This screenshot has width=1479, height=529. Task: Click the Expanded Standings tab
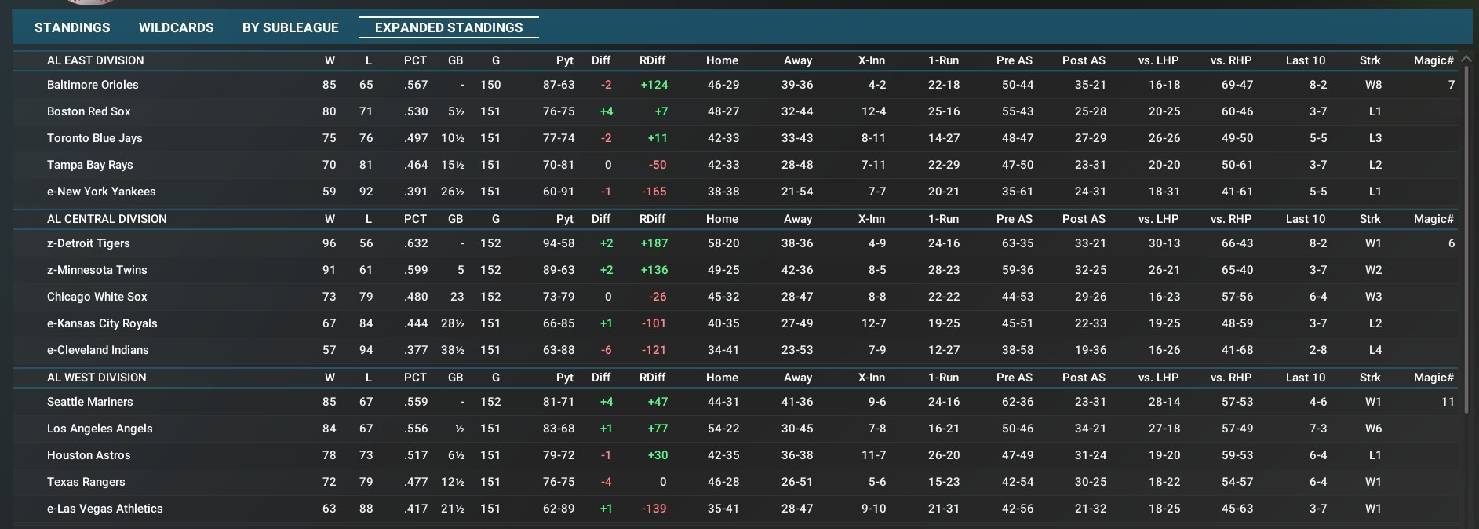[449, 27]
